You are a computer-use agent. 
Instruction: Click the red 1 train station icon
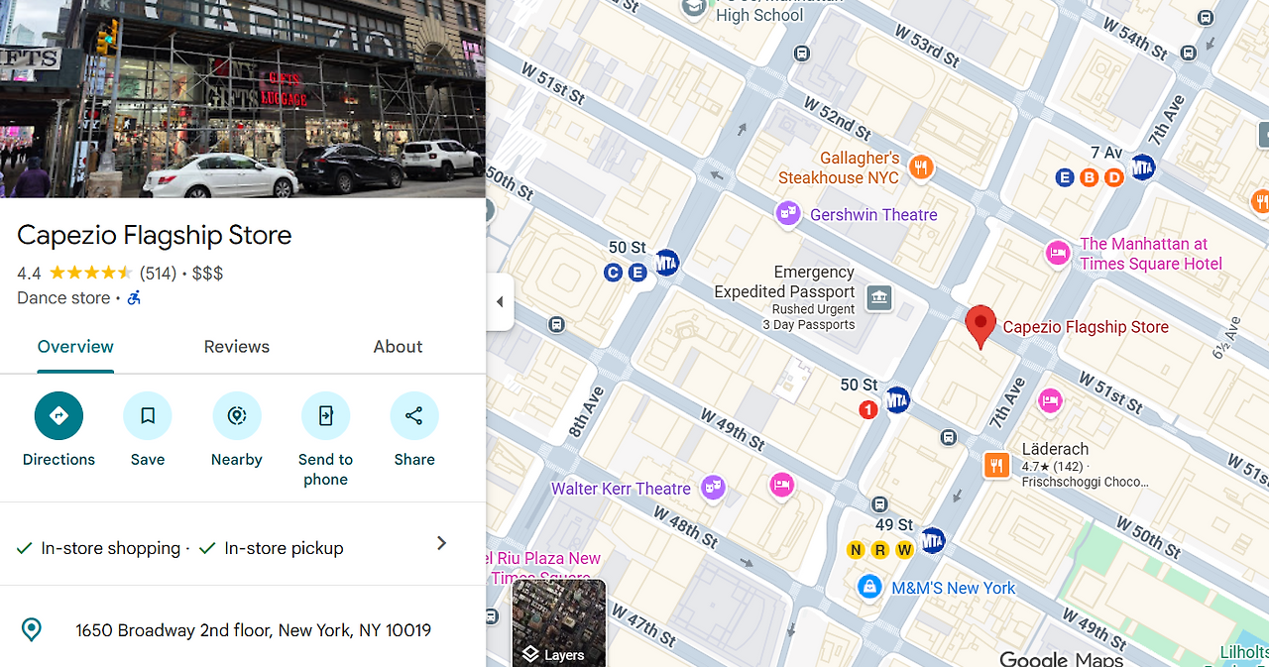click(868, 409)
